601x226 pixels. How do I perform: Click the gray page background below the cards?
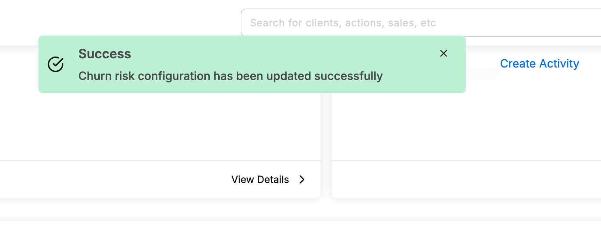[x=300, y=212]
